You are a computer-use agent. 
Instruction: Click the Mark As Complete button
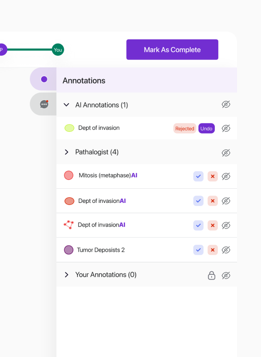pyautogui.click(x=172, y=50)
